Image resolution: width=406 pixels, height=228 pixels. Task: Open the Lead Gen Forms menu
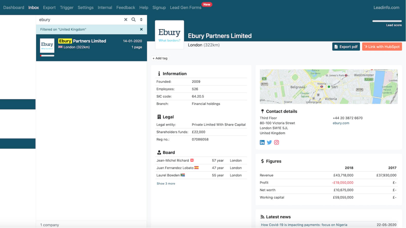[185, 7]
